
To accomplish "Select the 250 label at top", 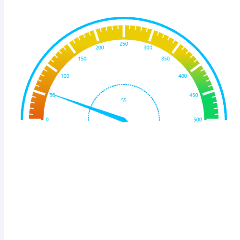I will [x=124, y=44].
